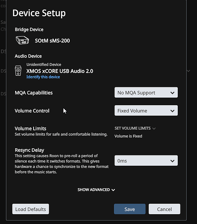Open the Resync Delay dropdown
The image size is (197, 224).
point(146,161)
